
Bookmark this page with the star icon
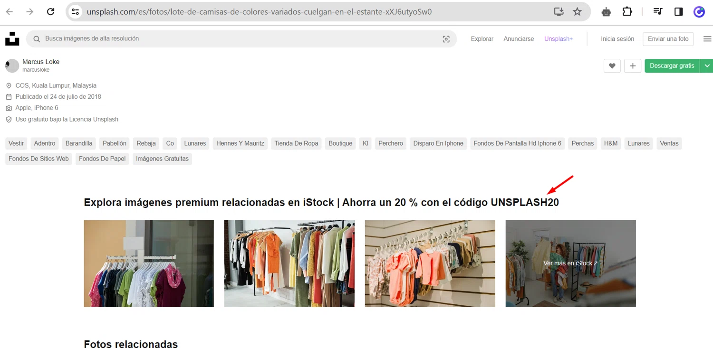click(577, 12)
